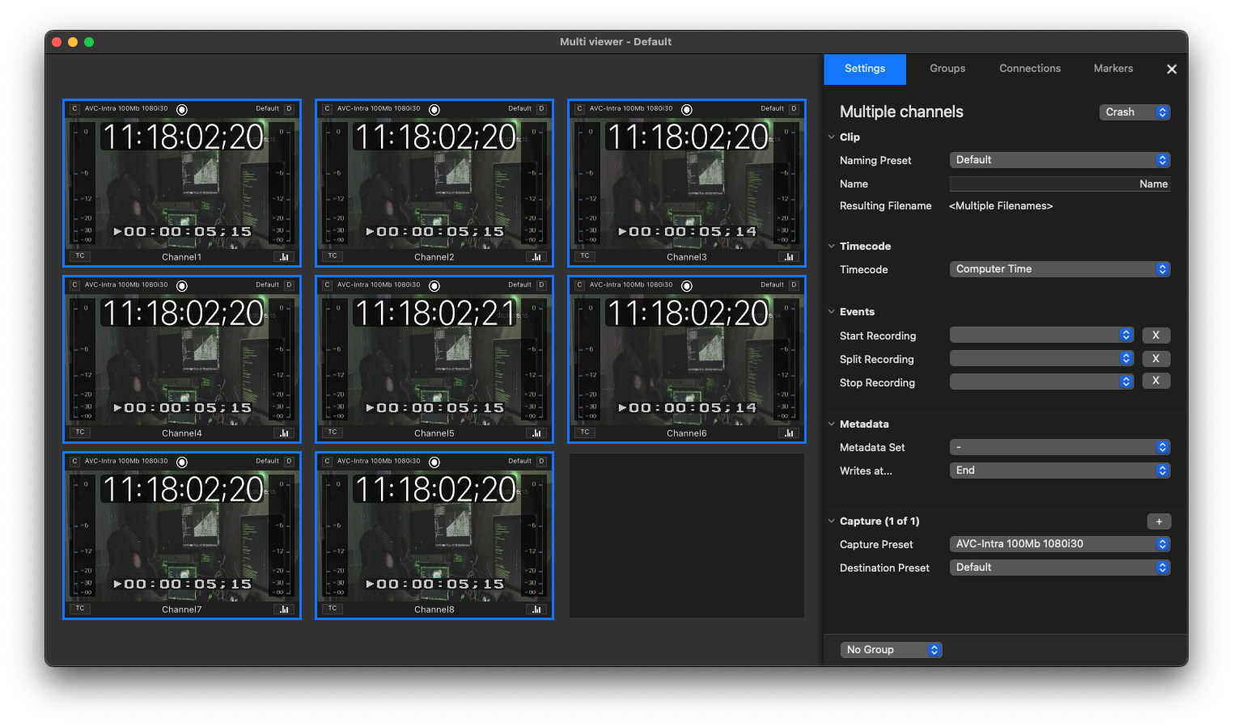Open the audio meters icon on Channel2
Image resolution: width=1233 pixels, height=726 pixels.
coord(536,257)
